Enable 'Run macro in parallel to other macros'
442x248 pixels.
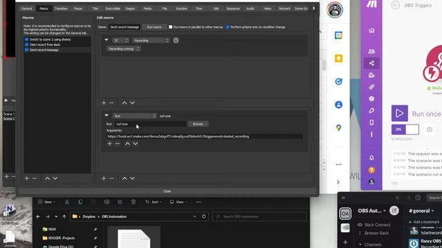(x=171, y=27)
